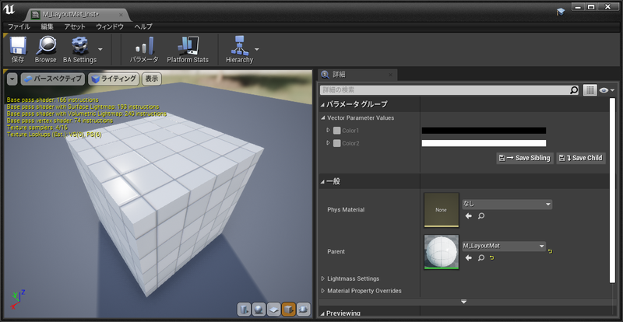Click the graduation cap tutorial icon

561,12
